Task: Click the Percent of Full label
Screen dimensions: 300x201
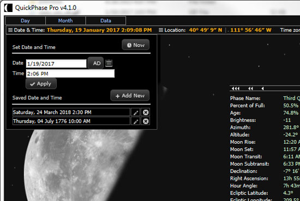Action: (248, 106)
